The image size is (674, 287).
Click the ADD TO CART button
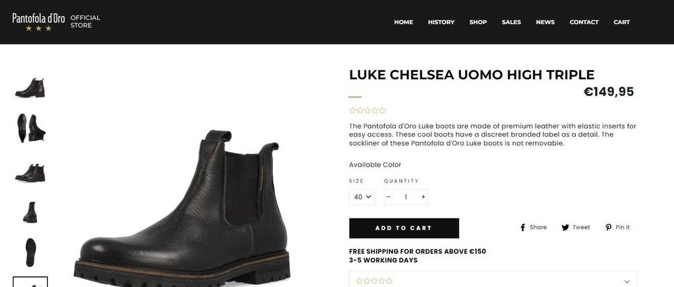(404, 229)
